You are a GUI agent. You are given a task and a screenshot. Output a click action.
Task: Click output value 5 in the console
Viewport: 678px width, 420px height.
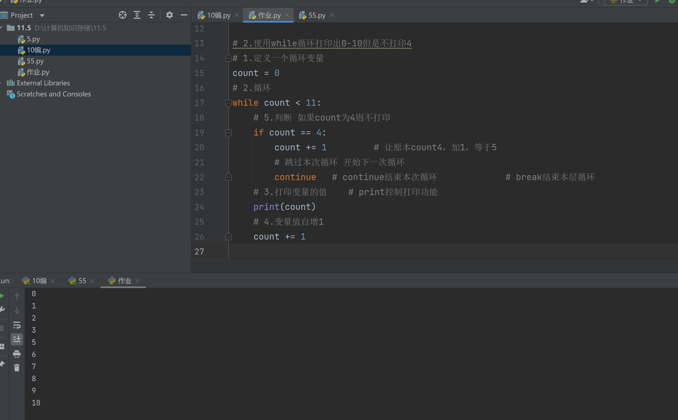[34, 342]
